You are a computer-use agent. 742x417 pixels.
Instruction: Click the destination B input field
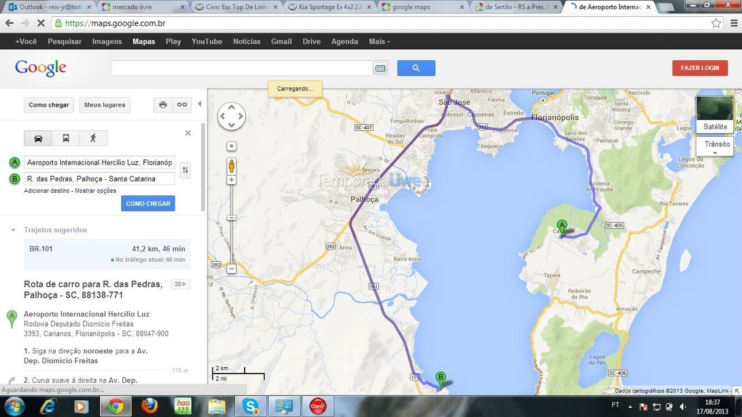99,179
